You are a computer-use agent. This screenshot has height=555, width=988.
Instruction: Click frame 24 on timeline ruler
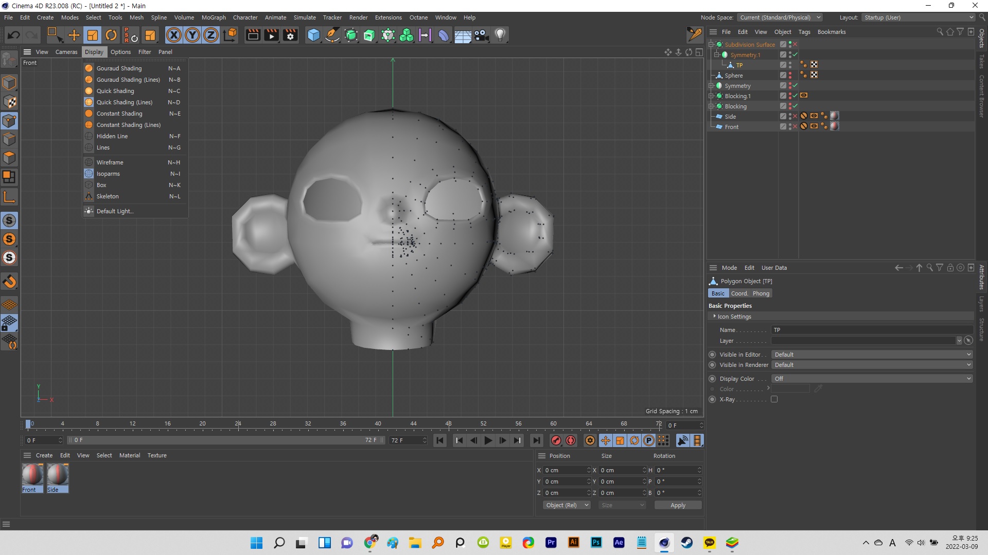pyautogui.click(x=238, y=424)
